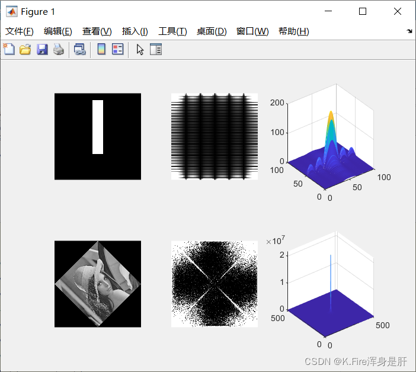Click the dock figure arrow at menu bar end
Image resolution: width=416 pixels, height=372 pixels.
(409, 31)
